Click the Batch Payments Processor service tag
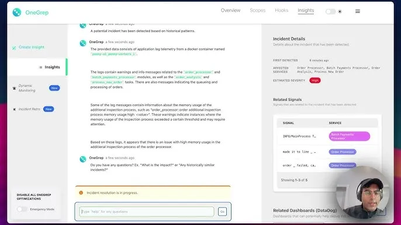 (350, 136)
